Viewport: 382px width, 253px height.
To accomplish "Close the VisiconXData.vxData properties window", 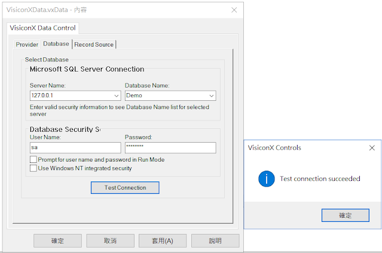I will click(234, 10).
